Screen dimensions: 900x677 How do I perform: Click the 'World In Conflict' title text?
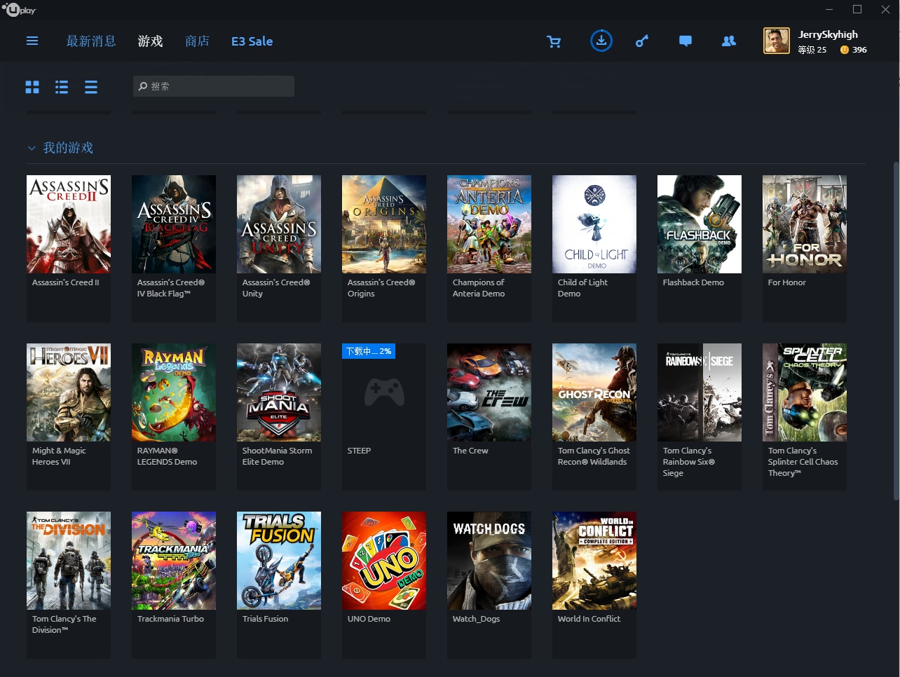pos(589,619)
